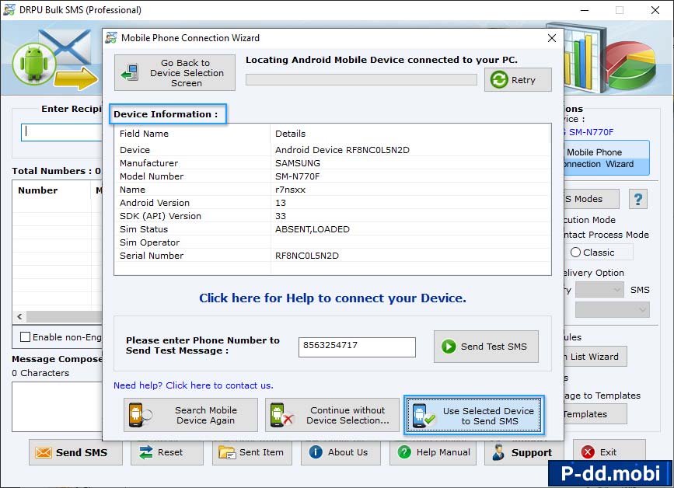
Task: Click the Mobile Phone Connection Wizard button in main window
Action: click(606, 158)
